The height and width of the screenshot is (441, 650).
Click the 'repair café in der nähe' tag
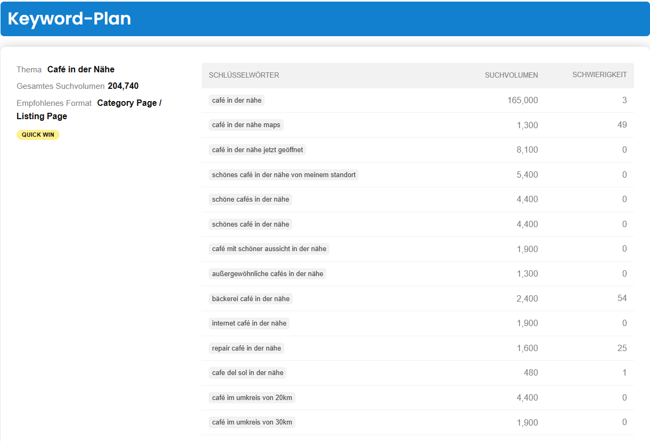246,348
